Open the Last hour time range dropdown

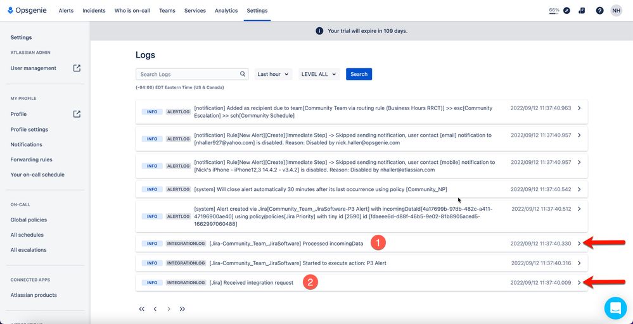pyautogui.click(x=273, y=74)
